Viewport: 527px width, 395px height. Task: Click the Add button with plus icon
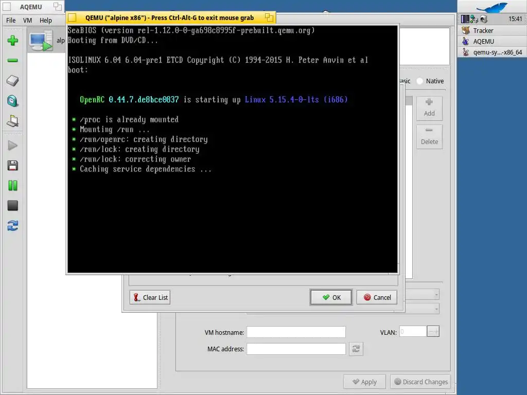click(429, 108)
